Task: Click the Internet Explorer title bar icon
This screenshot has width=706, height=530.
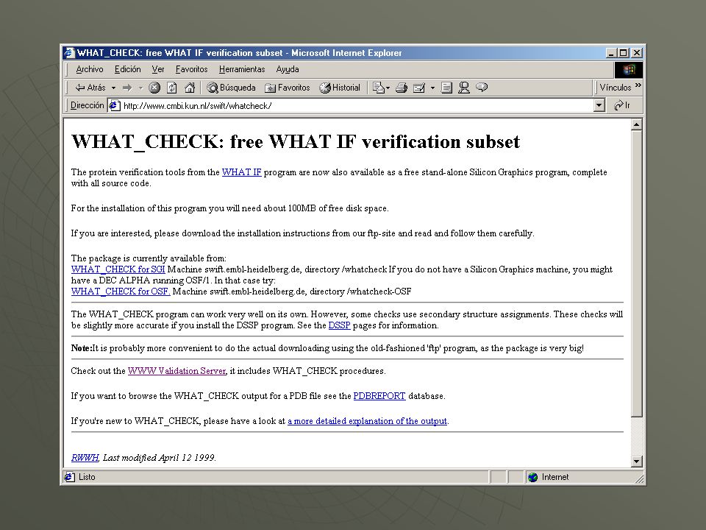Action: click(x=69, y=53)
